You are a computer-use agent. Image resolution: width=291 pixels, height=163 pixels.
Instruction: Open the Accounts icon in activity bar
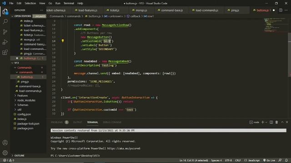[5, 143]
